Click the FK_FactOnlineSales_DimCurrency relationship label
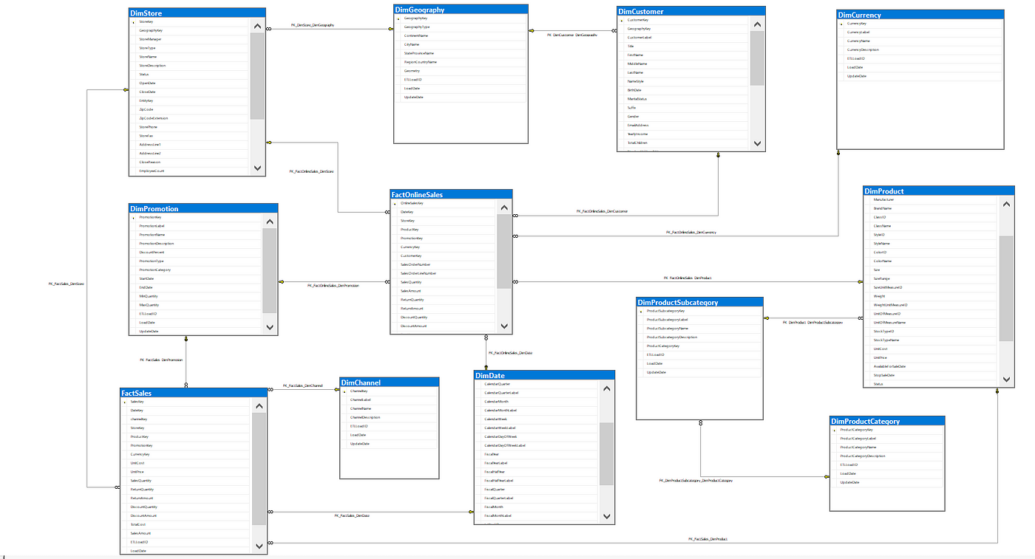The width and height of the screenshot is (1035, 559). [690, 233]
